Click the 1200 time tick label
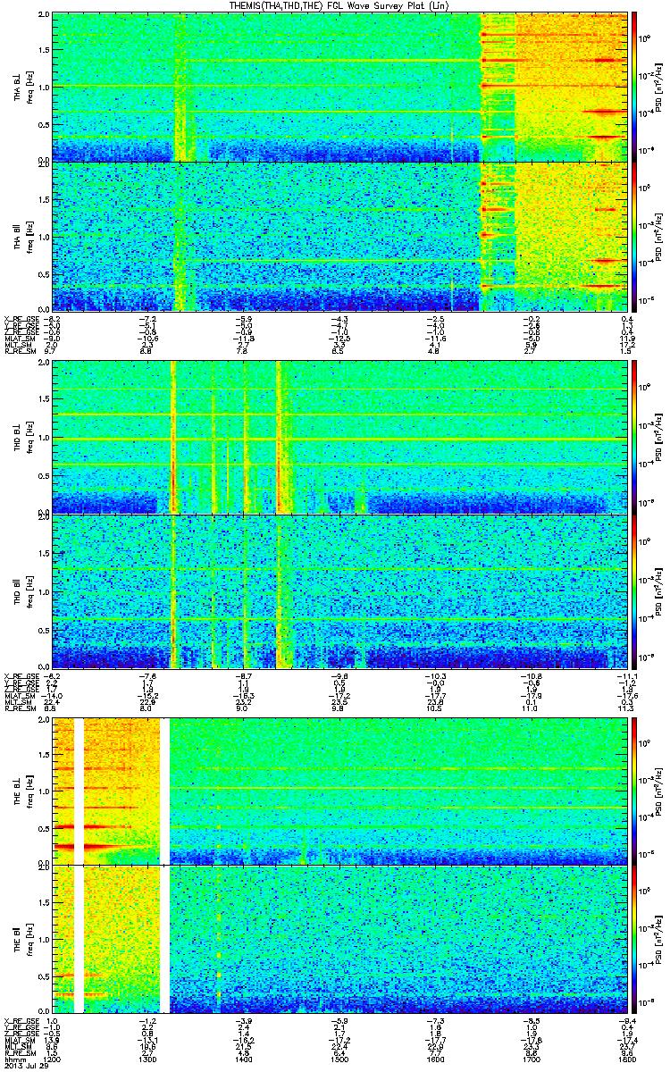Viewport: 670px width, 1072px height. coord(54,1058)
